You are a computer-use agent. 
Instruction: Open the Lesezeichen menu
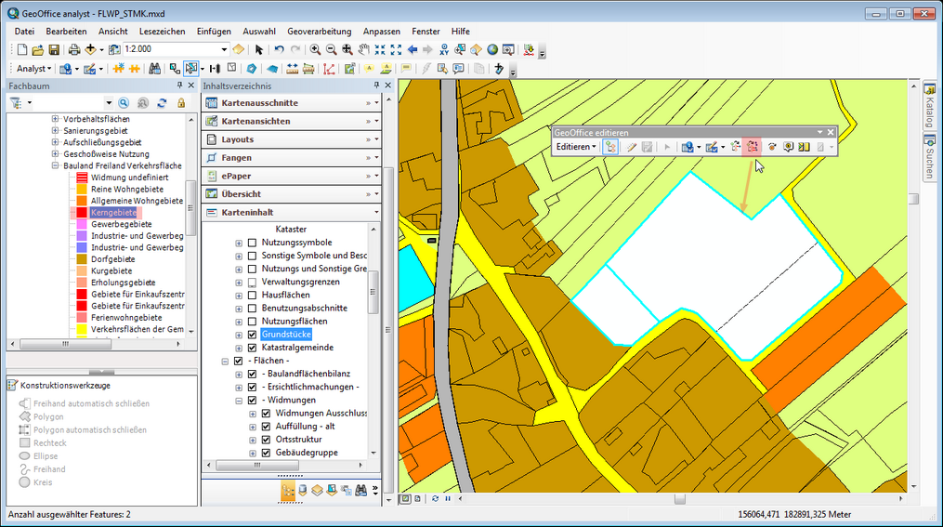162,31
